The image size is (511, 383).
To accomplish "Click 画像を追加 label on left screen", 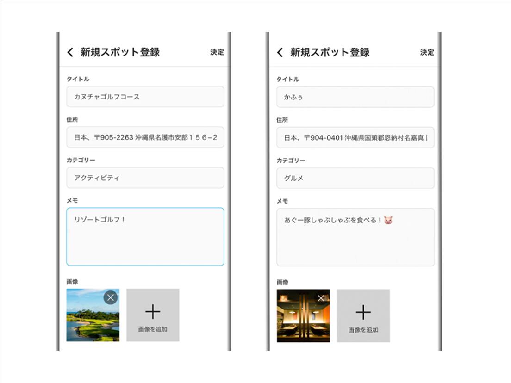I will point(153,330).
